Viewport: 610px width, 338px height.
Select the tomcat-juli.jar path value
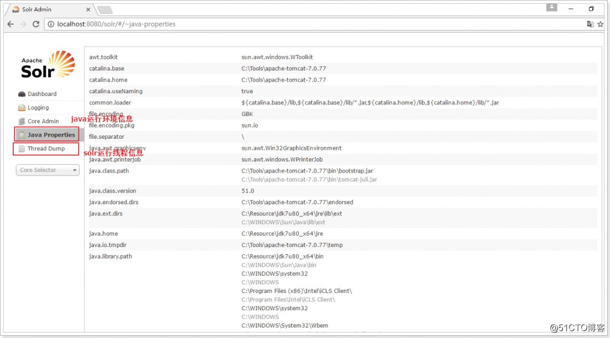[x=309, y=179]
